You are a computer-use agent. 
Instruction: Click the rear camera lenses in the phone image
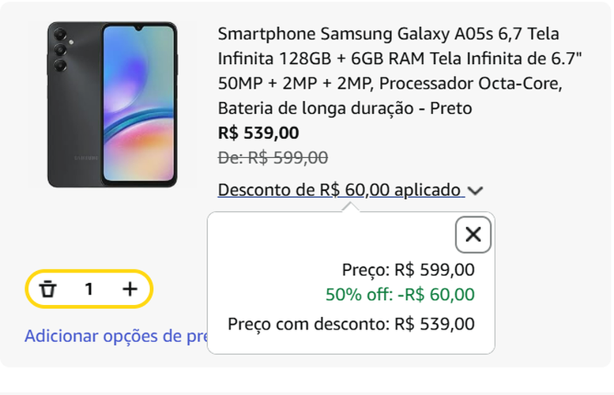pos(60,50)
